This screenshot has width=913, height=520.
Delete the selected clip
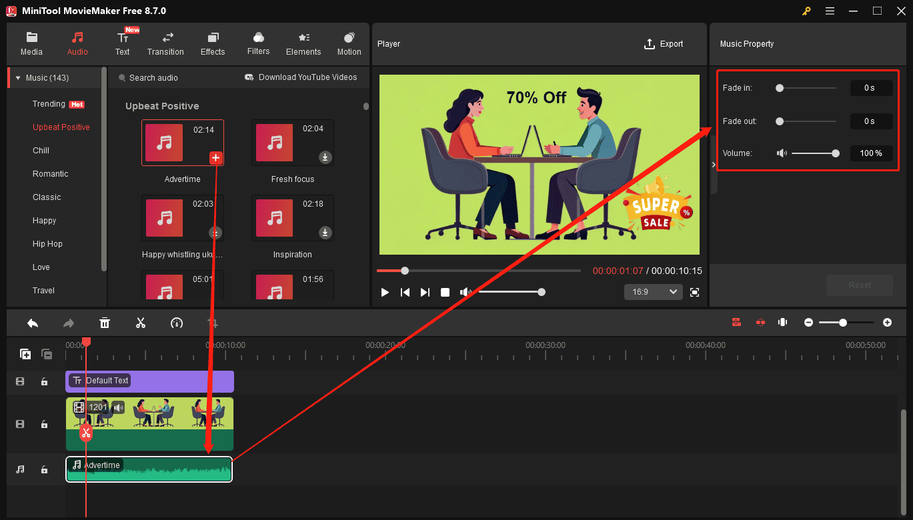pyautogui.click(x=105, y=323)
